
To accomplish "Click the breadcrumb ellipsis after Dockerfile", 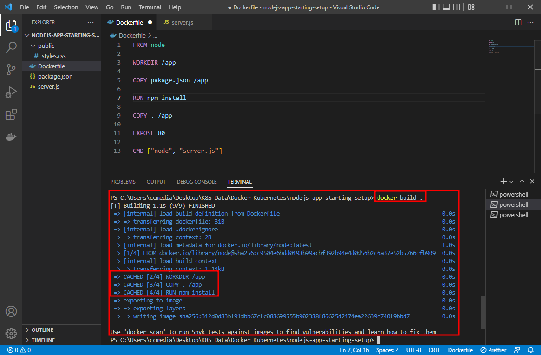I will click(155, 36).
